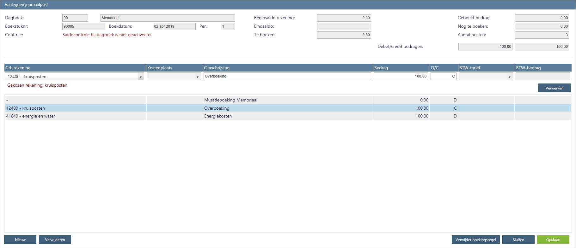Image resolution: width=576 pixels, height=248 pixels.
Task: Click the Dagboek number field 90
Action: pos(75,18)
